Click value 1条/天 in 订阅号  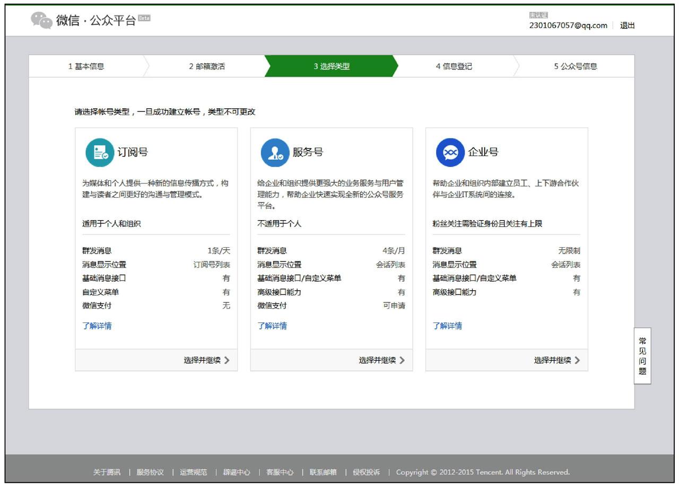tap(219, 251)
